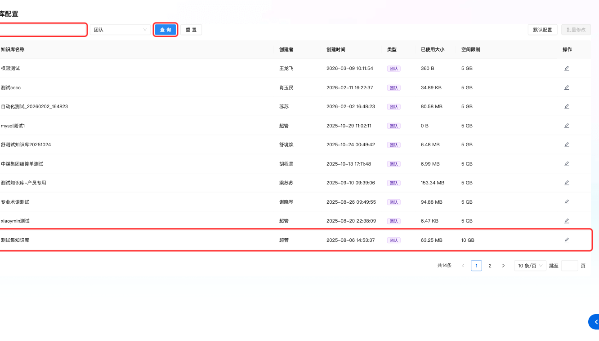Click the 创建时间 column header
This screenshot has height=341, width=599.
point(335,49)
